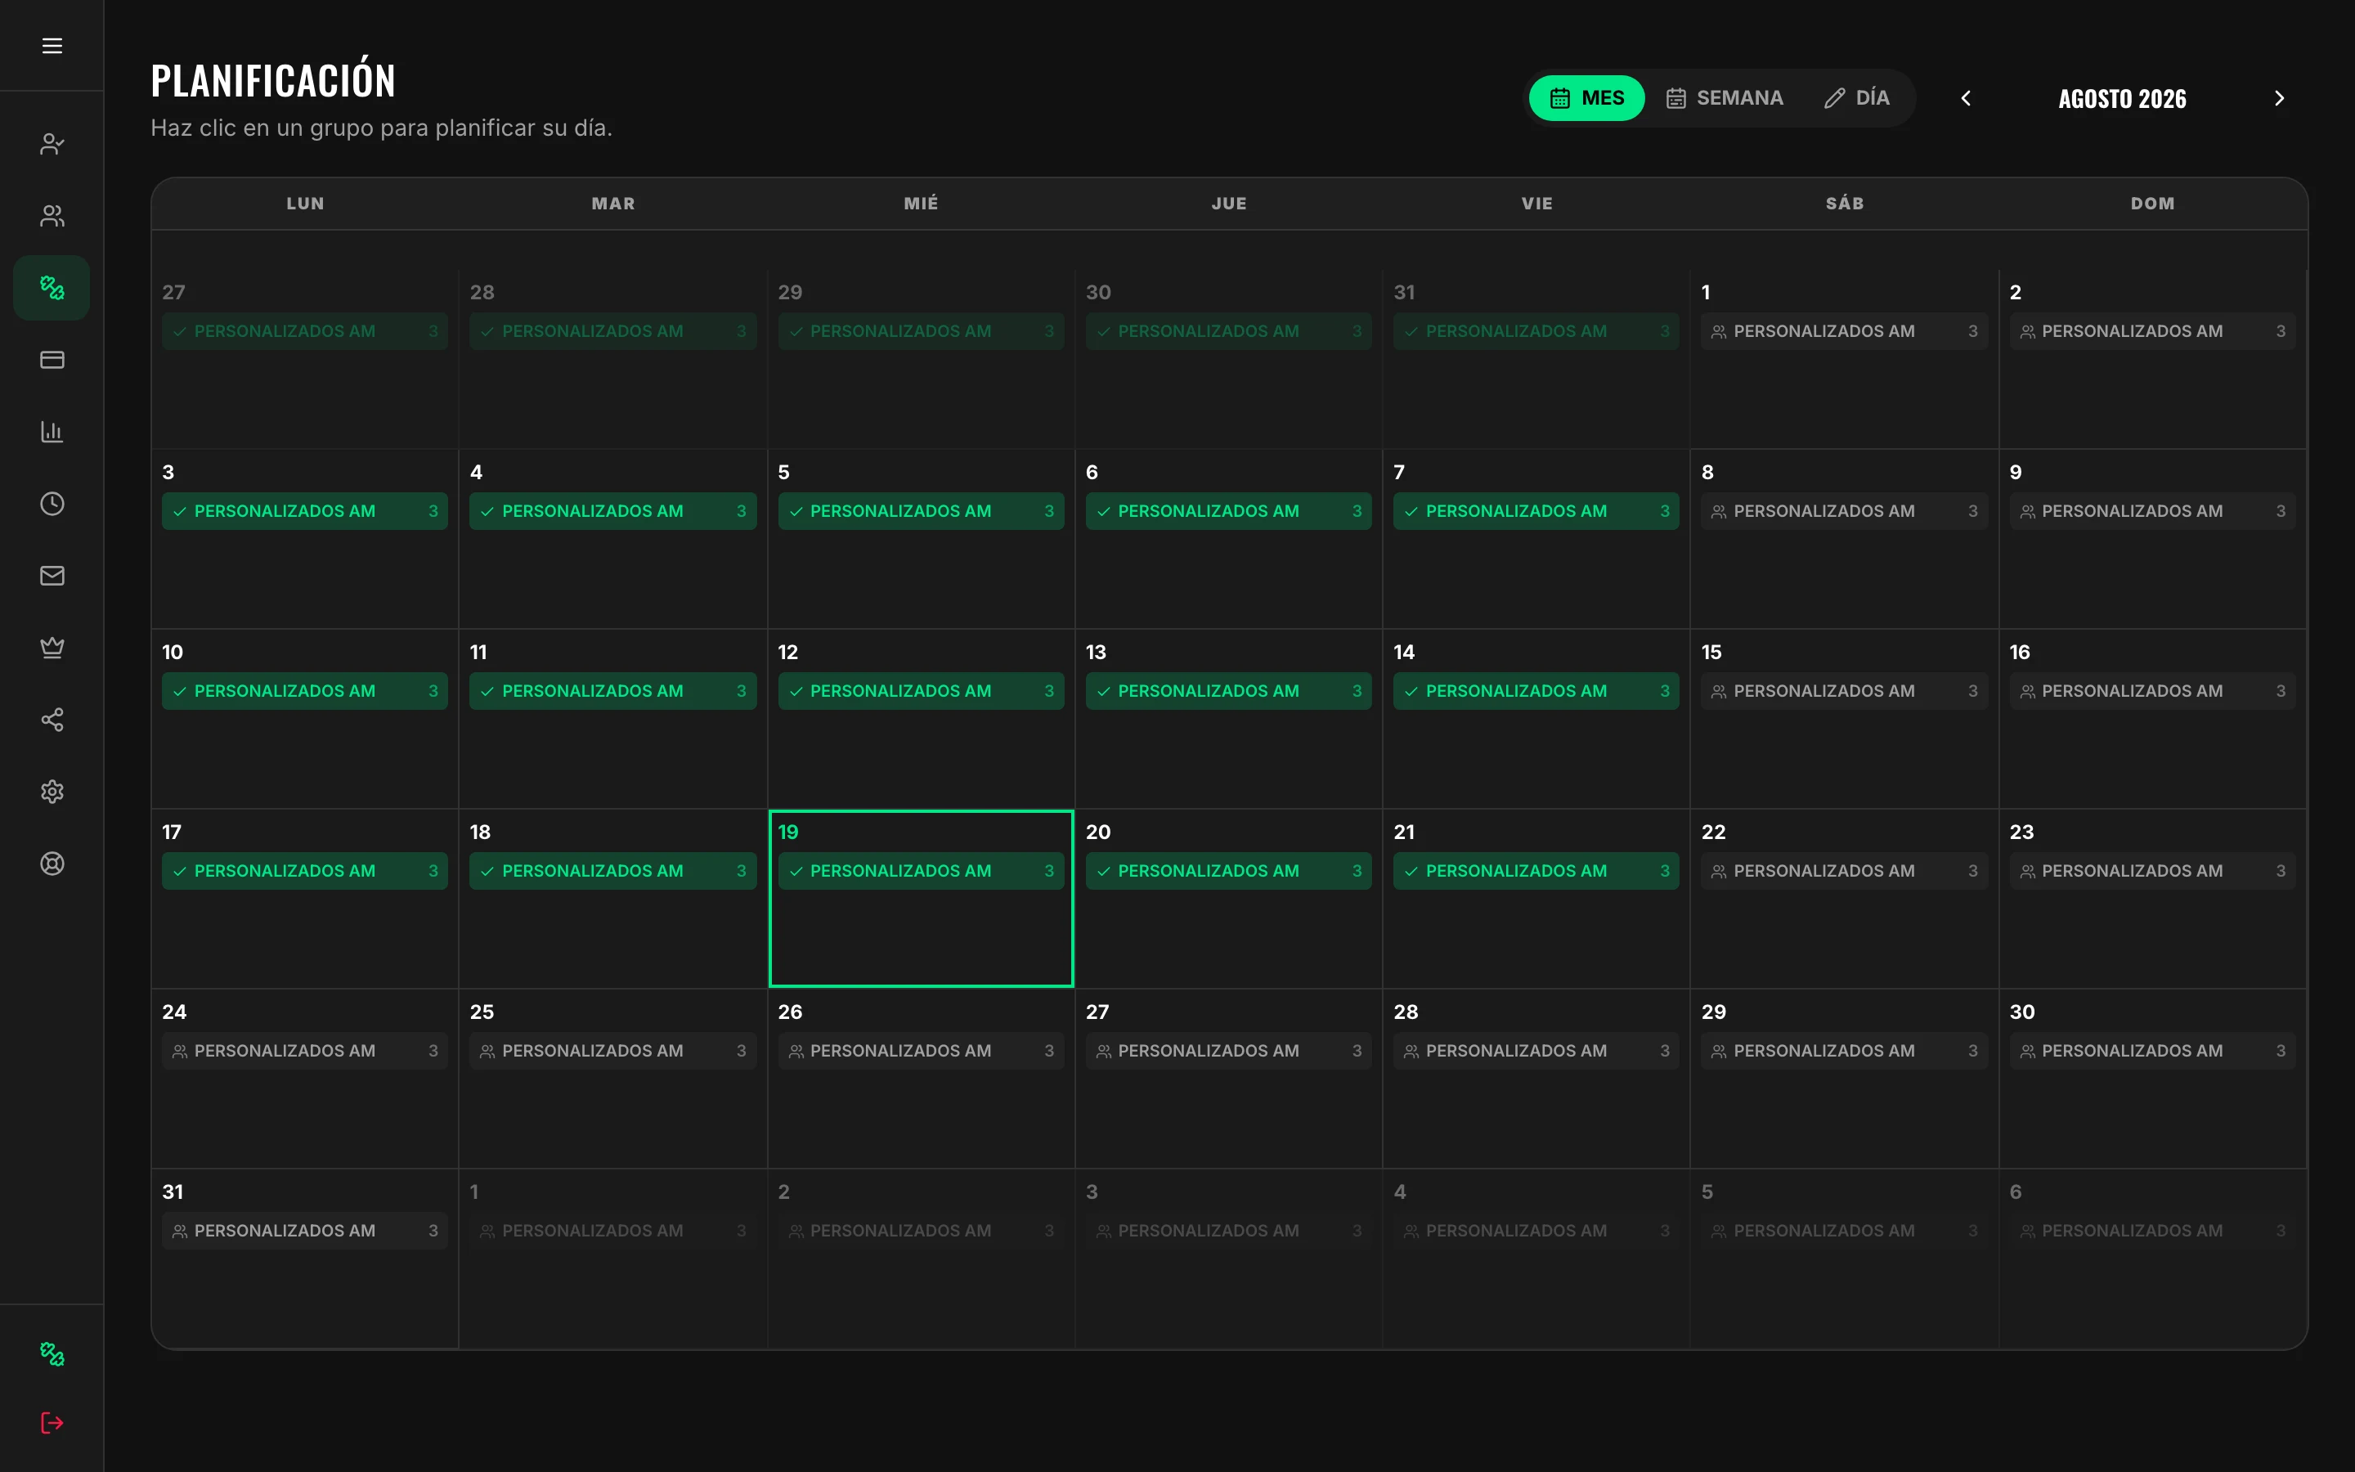Open the crown premium sidebar icon
This screenshot has width=2355, height=1472.
pos(52,648)
